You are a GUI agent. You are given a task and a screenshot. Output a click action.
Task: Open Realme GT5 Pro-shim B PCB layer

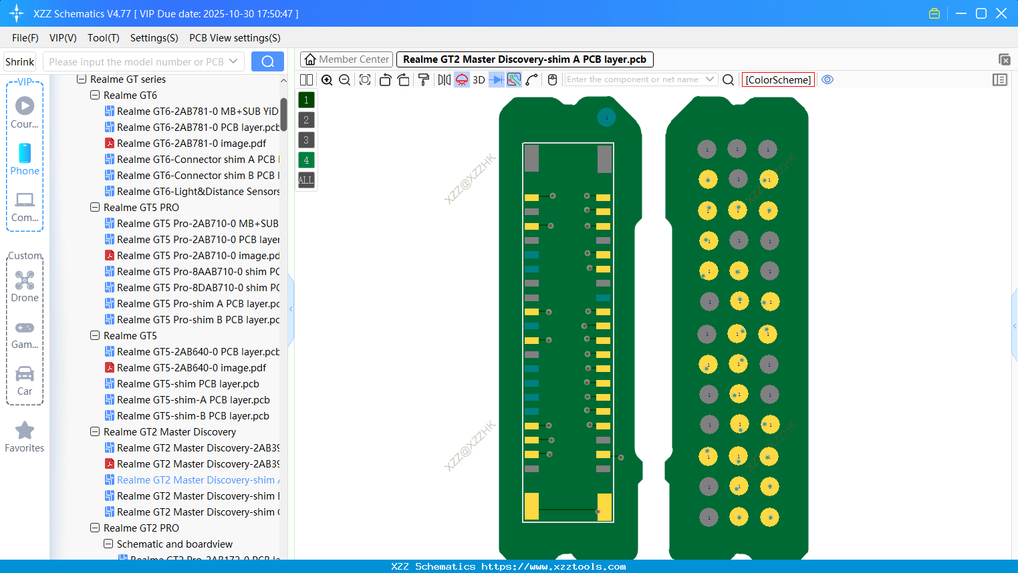pos(192,320)
